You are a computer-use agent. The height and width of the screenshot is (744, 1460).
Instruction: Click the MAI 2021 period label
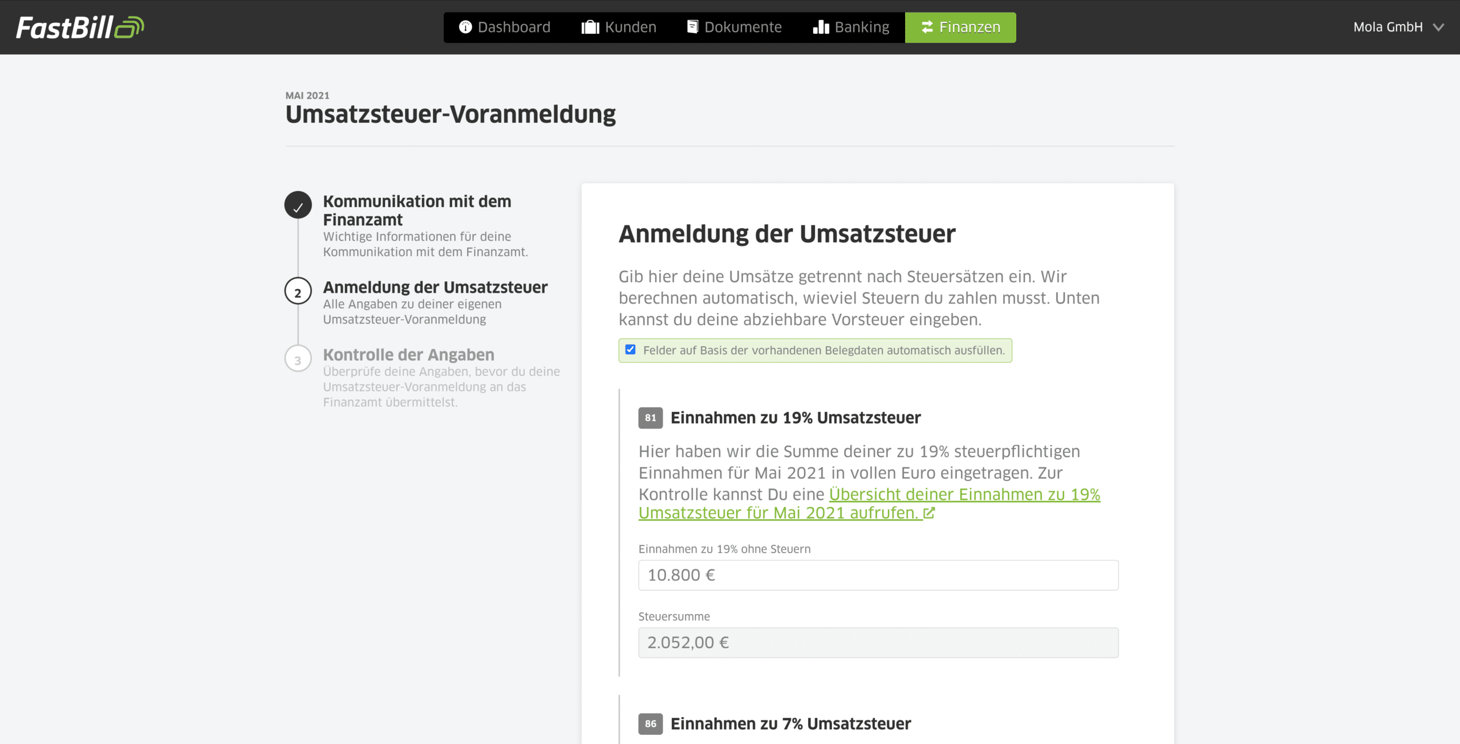coord(307,95)
